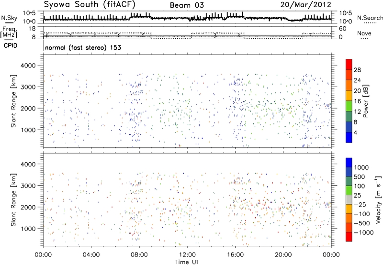Select the 'N.Search' legend label
The height and width of the screenshot is (265, 383).
tap(370, 18)
